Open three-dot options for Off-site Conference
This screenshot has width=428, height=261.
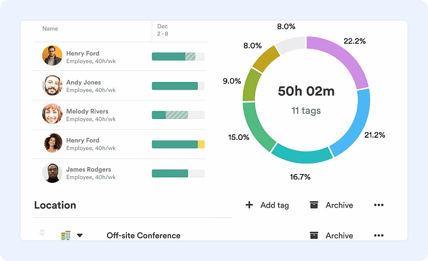[378, 235]
